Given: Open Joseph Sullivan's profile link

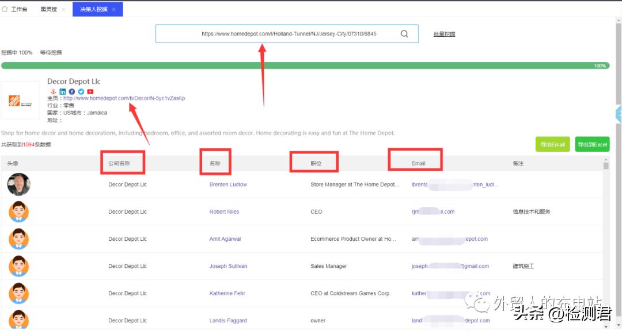Looking at the screenshot, I should 228,267.
